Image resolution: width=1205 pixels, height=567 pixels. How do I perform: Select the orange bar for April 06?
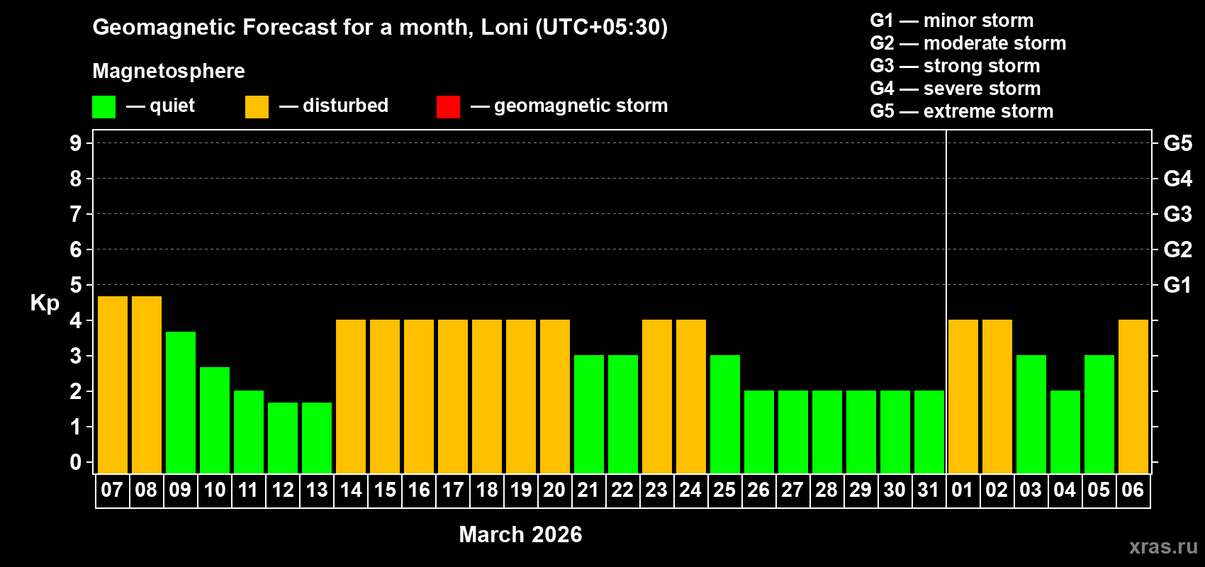tap(1133, 397)
